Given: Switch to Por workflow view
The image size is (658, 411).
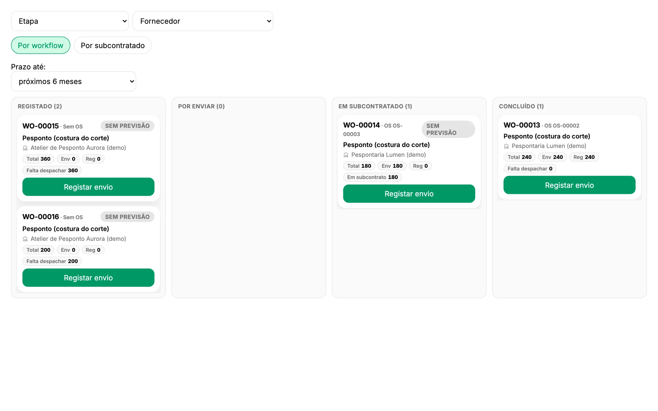Looking at the screenshot, I should tap(41, 45).
